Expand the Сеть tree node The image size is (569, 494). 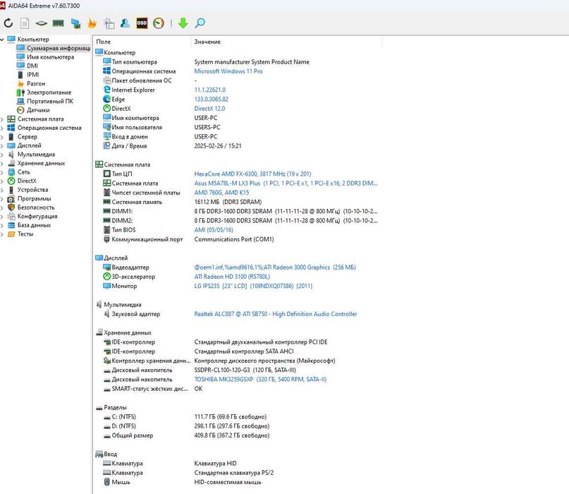coord(2,172)
